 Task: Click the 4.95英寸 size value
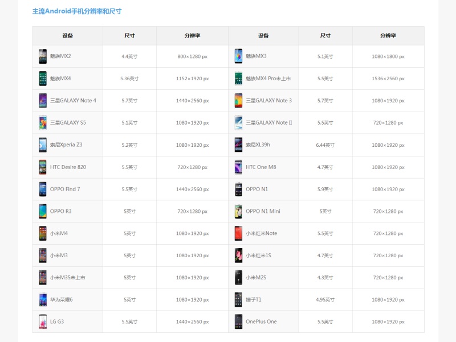pos(325,300)
